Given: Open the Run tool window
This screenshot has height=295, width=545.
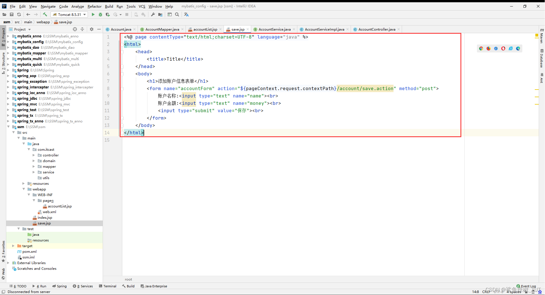Looking at the screenshot, I should pyautogui.click(x=39, y=286).
